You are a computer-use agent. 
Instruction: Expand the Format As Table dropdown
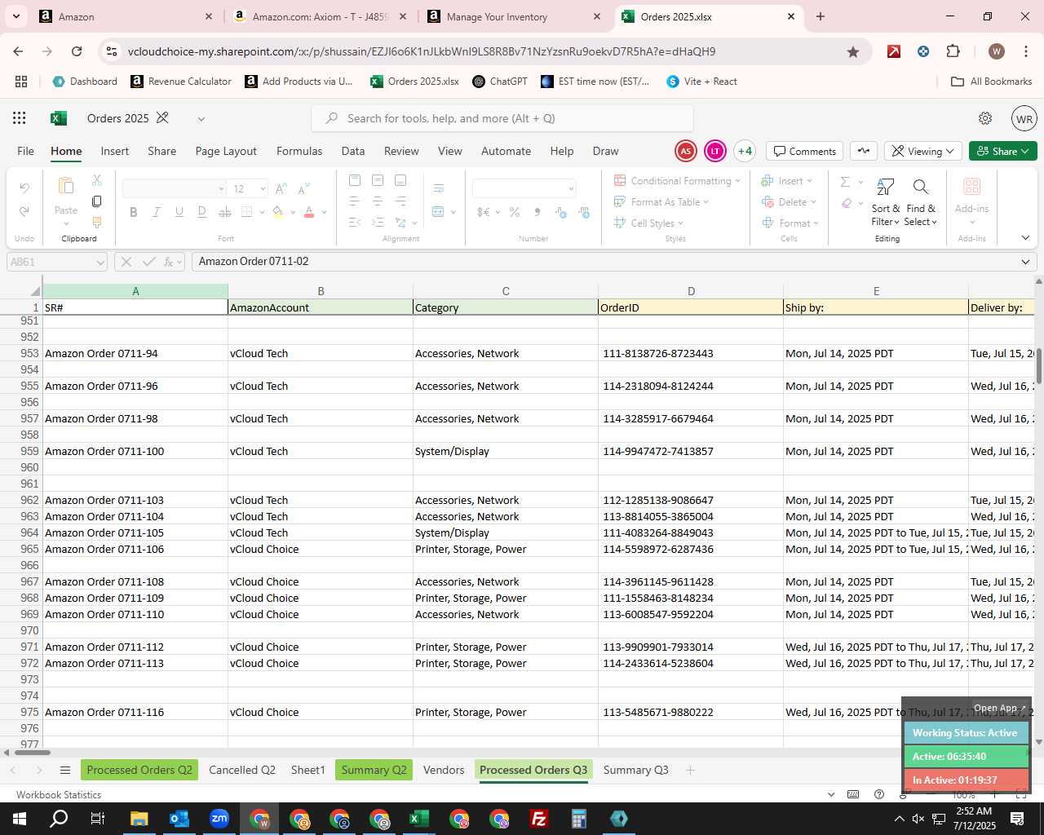[x=706, y=202]
